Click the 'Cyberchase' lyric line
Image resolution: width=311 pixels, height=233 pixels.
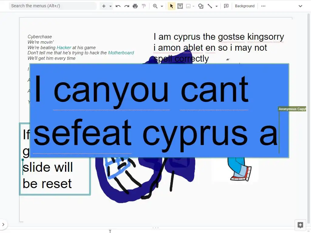[x=40, y=37]
